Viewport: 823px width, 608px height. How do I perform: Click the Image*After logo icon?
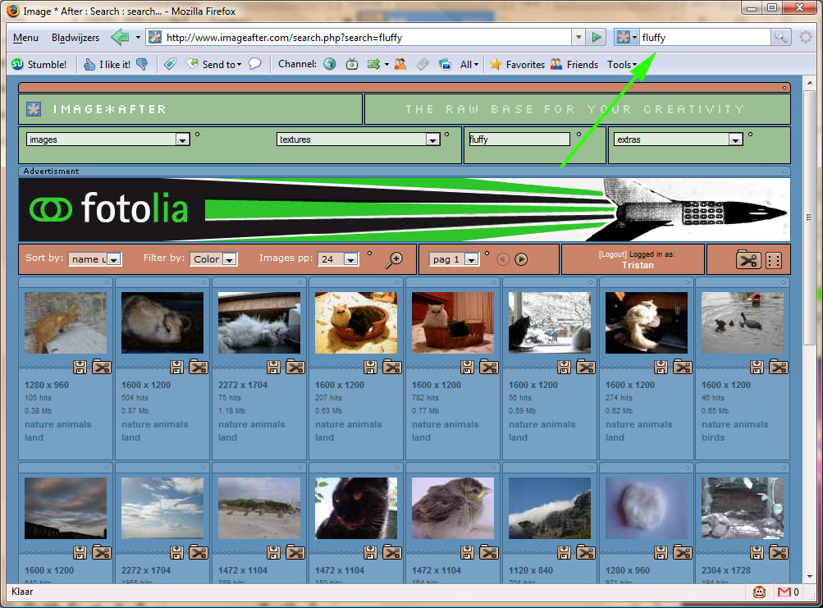pos(34,109)
